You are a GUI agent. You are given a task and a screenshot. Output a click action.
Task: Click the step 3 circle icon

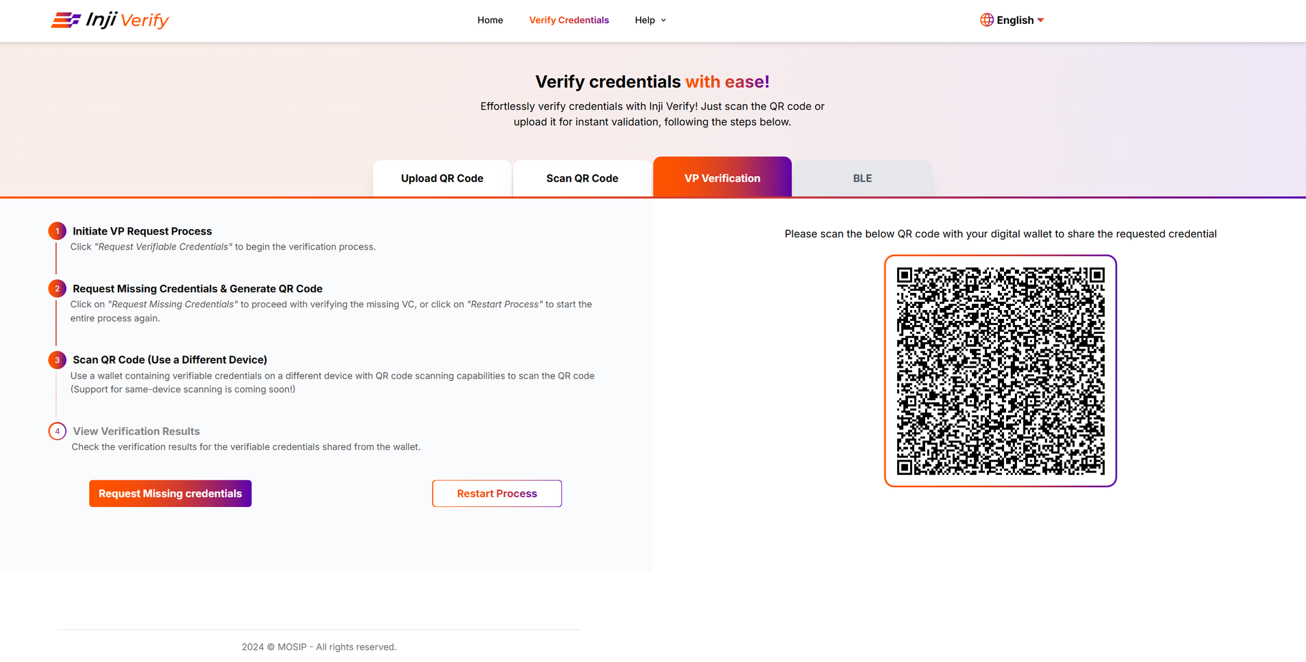click(57, 360)
